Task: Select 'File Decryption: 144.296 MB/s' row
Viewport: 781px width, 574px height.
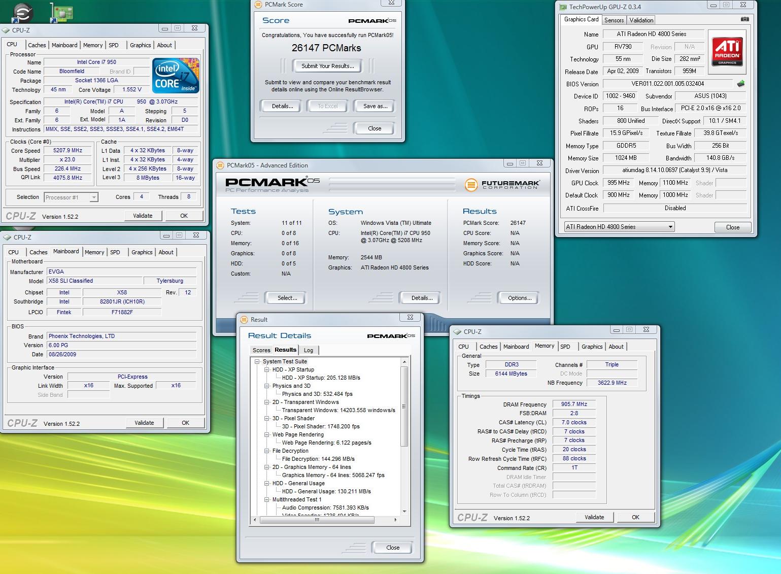Action: point(318,459)
